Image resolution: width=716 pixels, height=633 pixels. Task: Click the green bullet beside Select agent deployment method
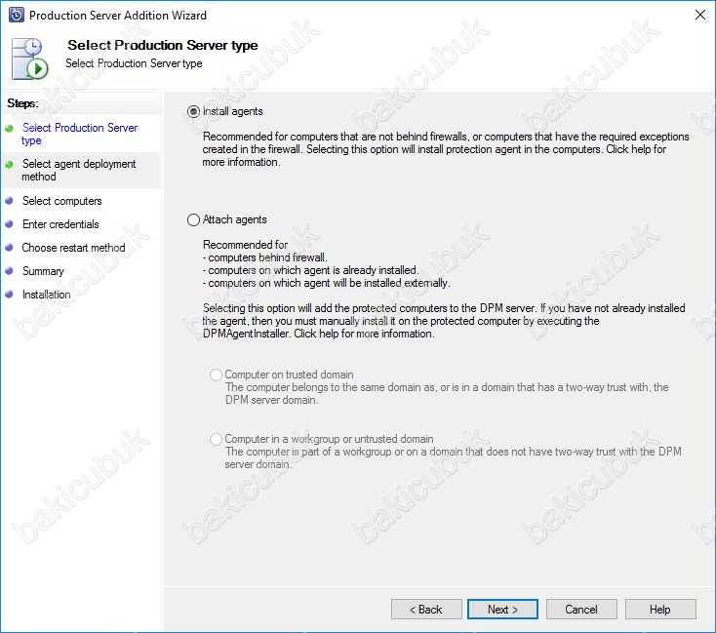coord(9,165)
